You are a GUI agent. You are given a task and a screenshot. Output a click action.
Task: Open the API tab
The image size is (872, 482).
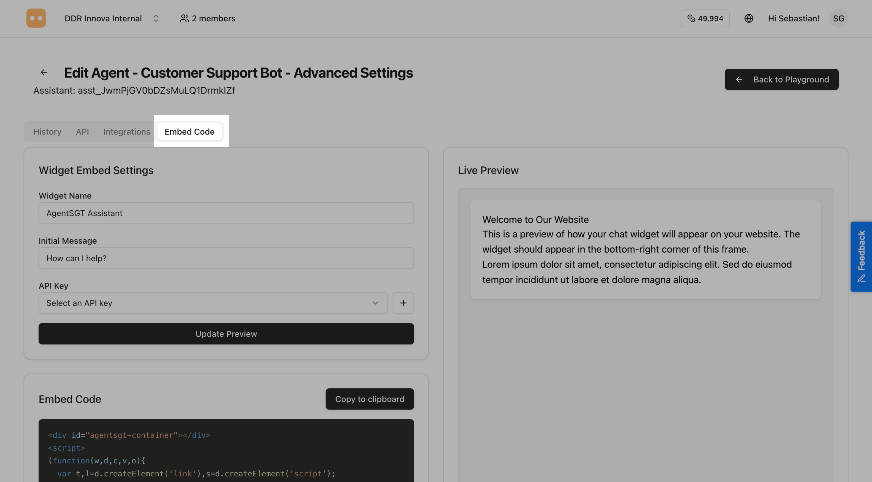[x=82, y=132]
